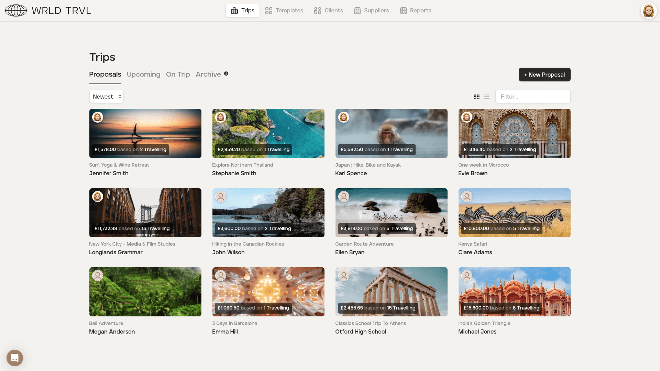This screenshot has height=371, width=660.
Task: Open the Trips tab in top navigation
Action: [x=242, y=11]
